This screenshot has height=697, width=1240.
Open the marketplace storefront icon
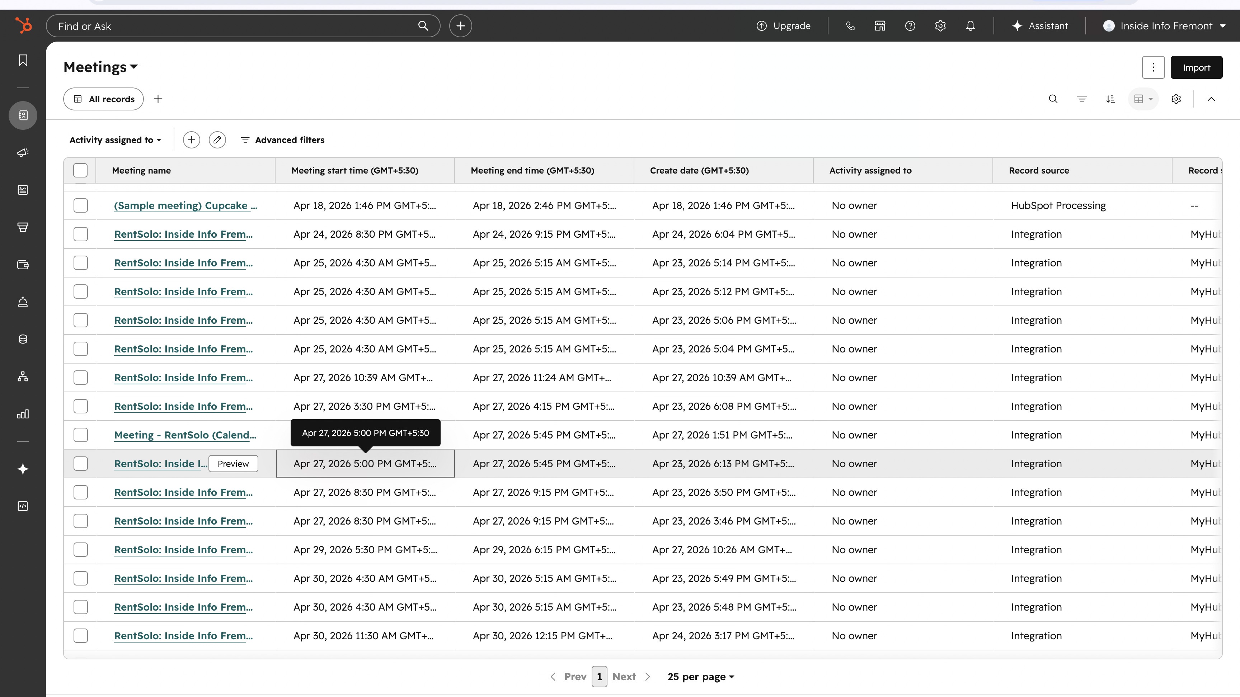(880, 26)
